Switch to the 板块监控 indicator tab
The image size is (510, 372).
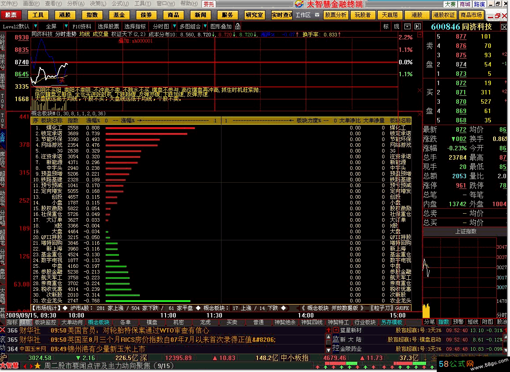tap(46, 322)
